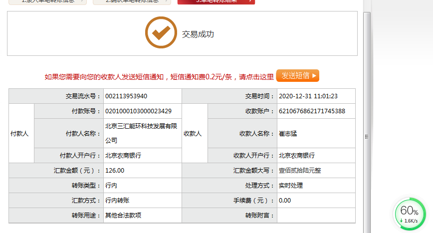
Task: Click the vertical scrollbar thumb grip
Action: 367,136
